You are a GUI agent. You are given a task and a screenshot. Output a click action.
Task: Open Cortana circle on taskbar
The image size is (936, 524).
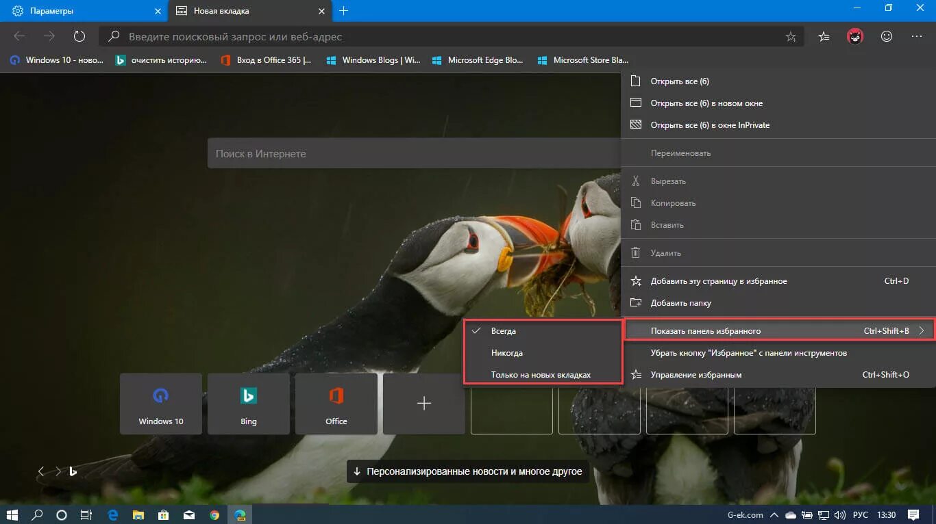tap(62, 514)
